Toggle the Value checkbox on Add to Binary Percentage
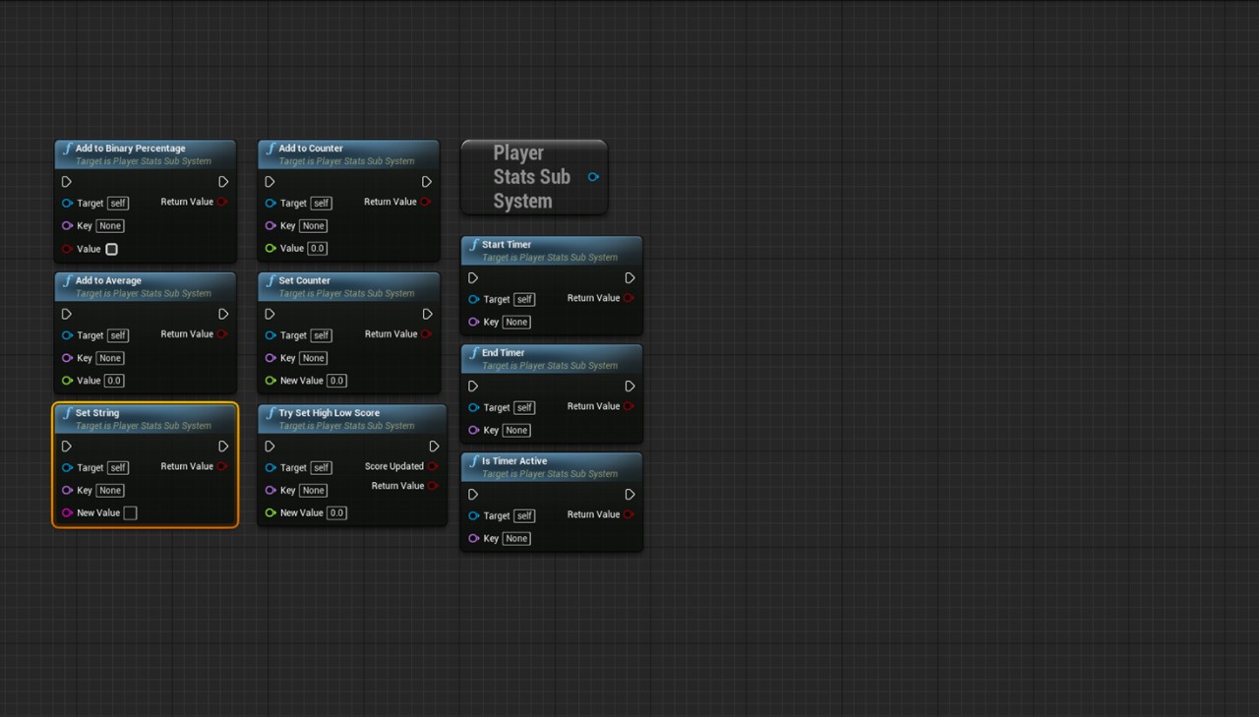1259x717 pixels. 111,249
